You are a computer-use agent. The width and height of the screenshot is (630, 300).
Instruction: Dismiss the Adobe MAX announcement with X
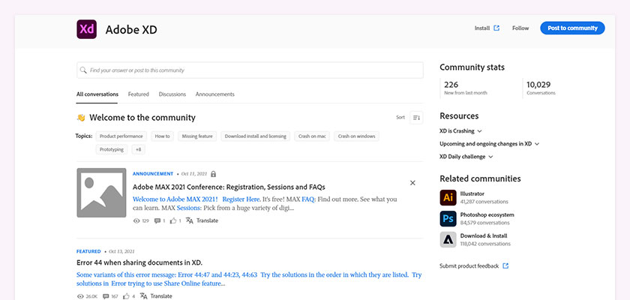[412, 183]
